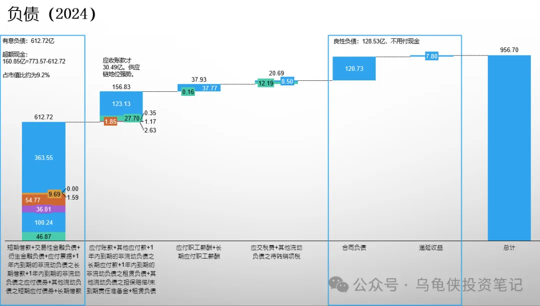Viewport: 540px width, 306px height.
Task: Click the 应收账款才30.49亿 annotation
Action: click(121, 67)
